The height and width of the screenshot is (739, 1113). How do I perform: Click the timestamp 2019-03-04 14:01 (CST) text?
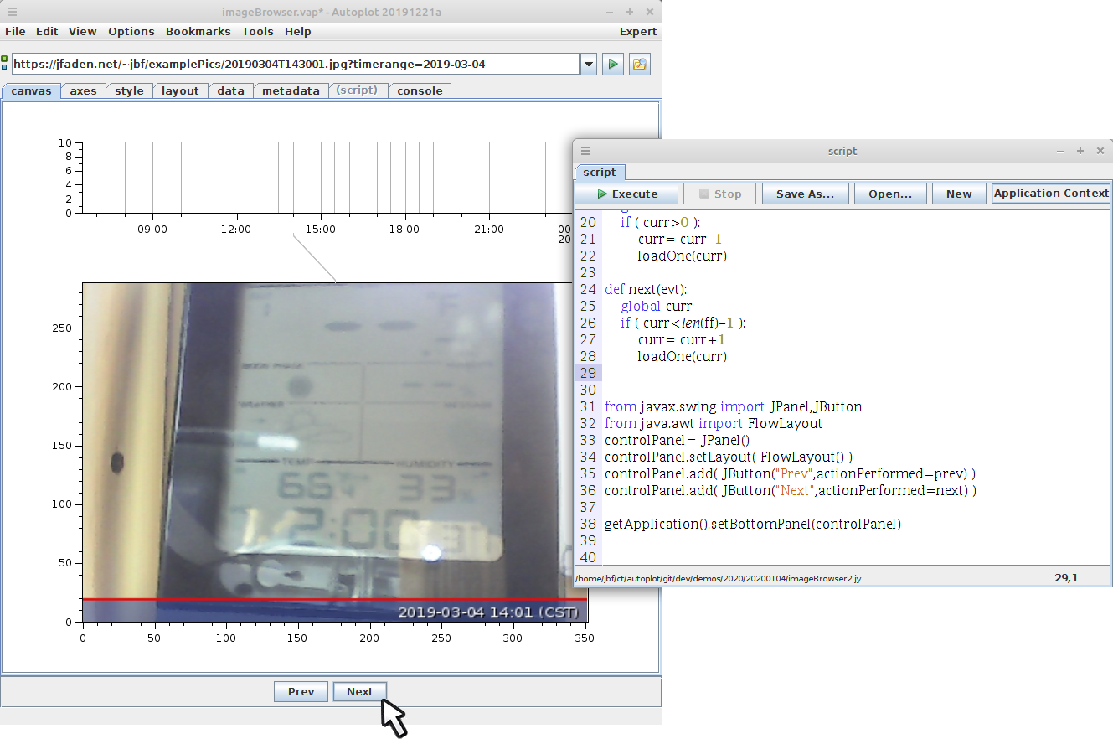coord(488,612)
